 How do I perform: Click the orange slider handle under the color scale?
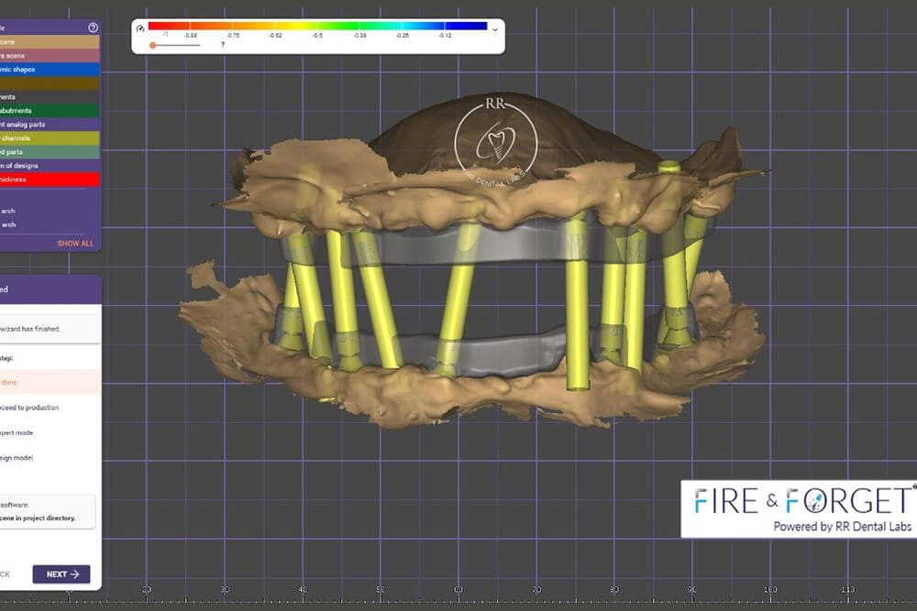coord(152,45)
